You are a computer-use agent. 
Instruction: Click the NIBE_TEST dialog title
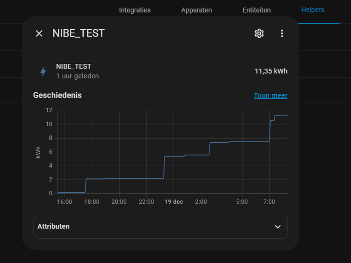pyautogui.click(x=79, y=33)
